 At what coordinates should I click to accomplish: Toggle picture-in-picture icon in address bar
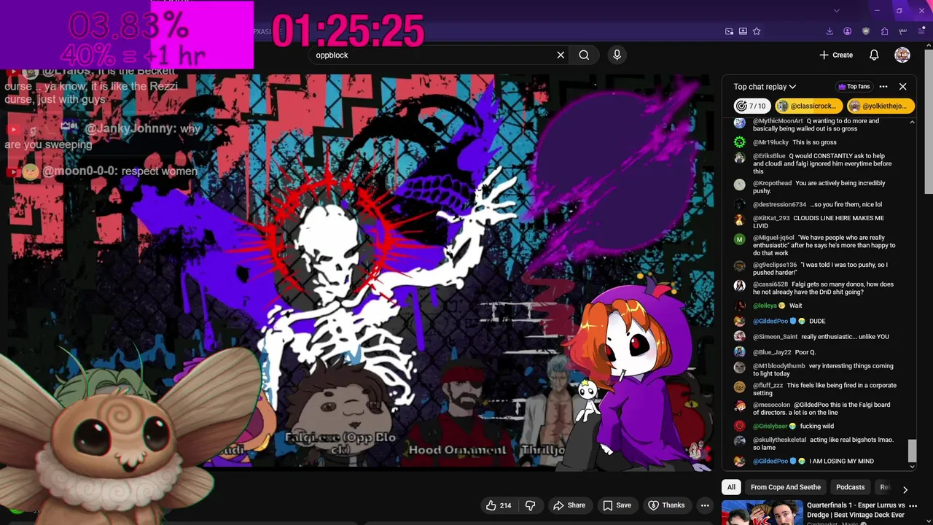pos(729,31)
